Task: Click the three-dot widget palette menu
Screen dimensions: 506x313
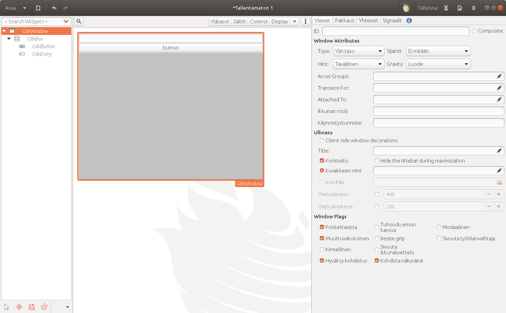Action: [306, 21]
